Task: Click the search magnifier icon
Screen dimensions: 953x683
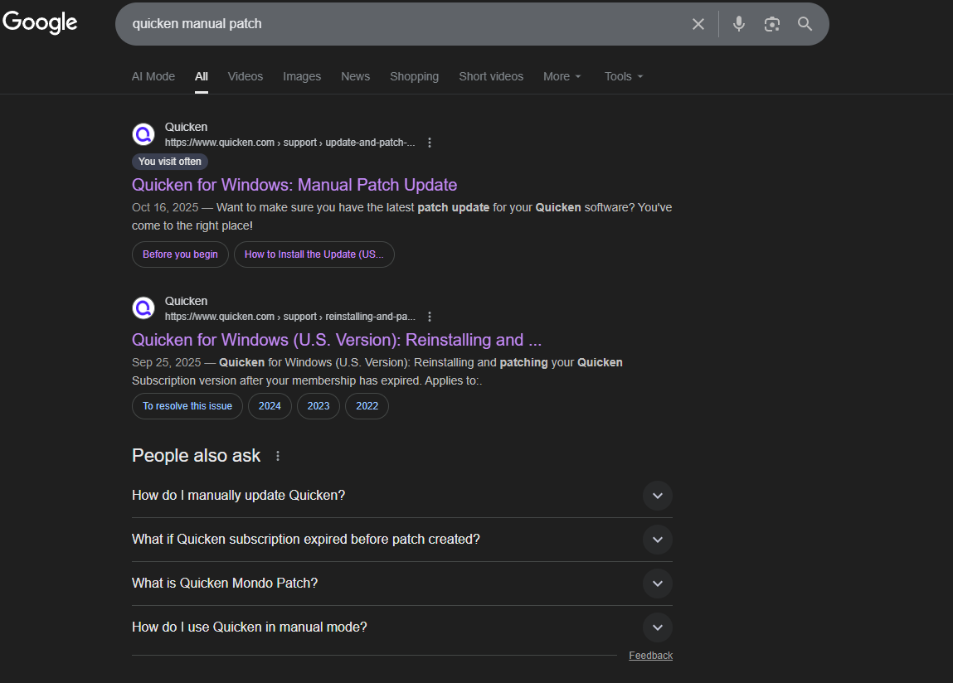Action: pos(804,24)
